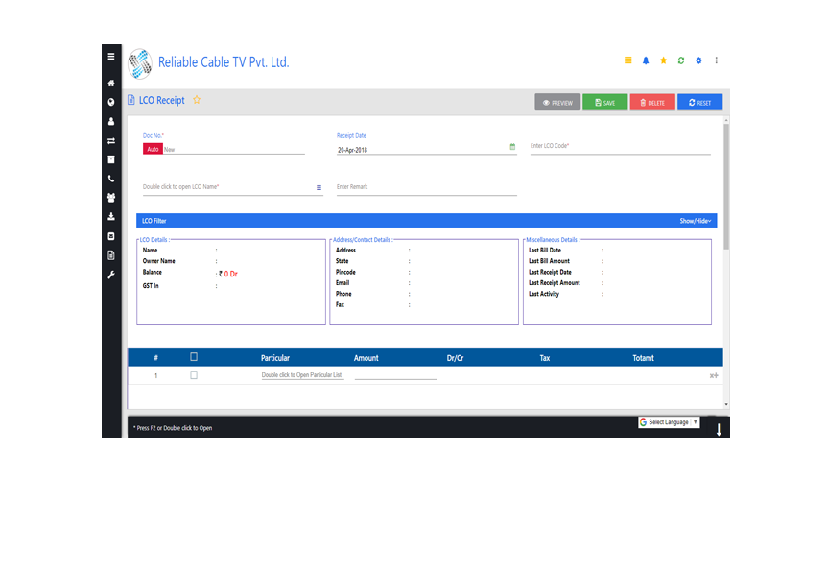
Task: Click the Reliable Cable TV company logo
Action: click(140, 63)
